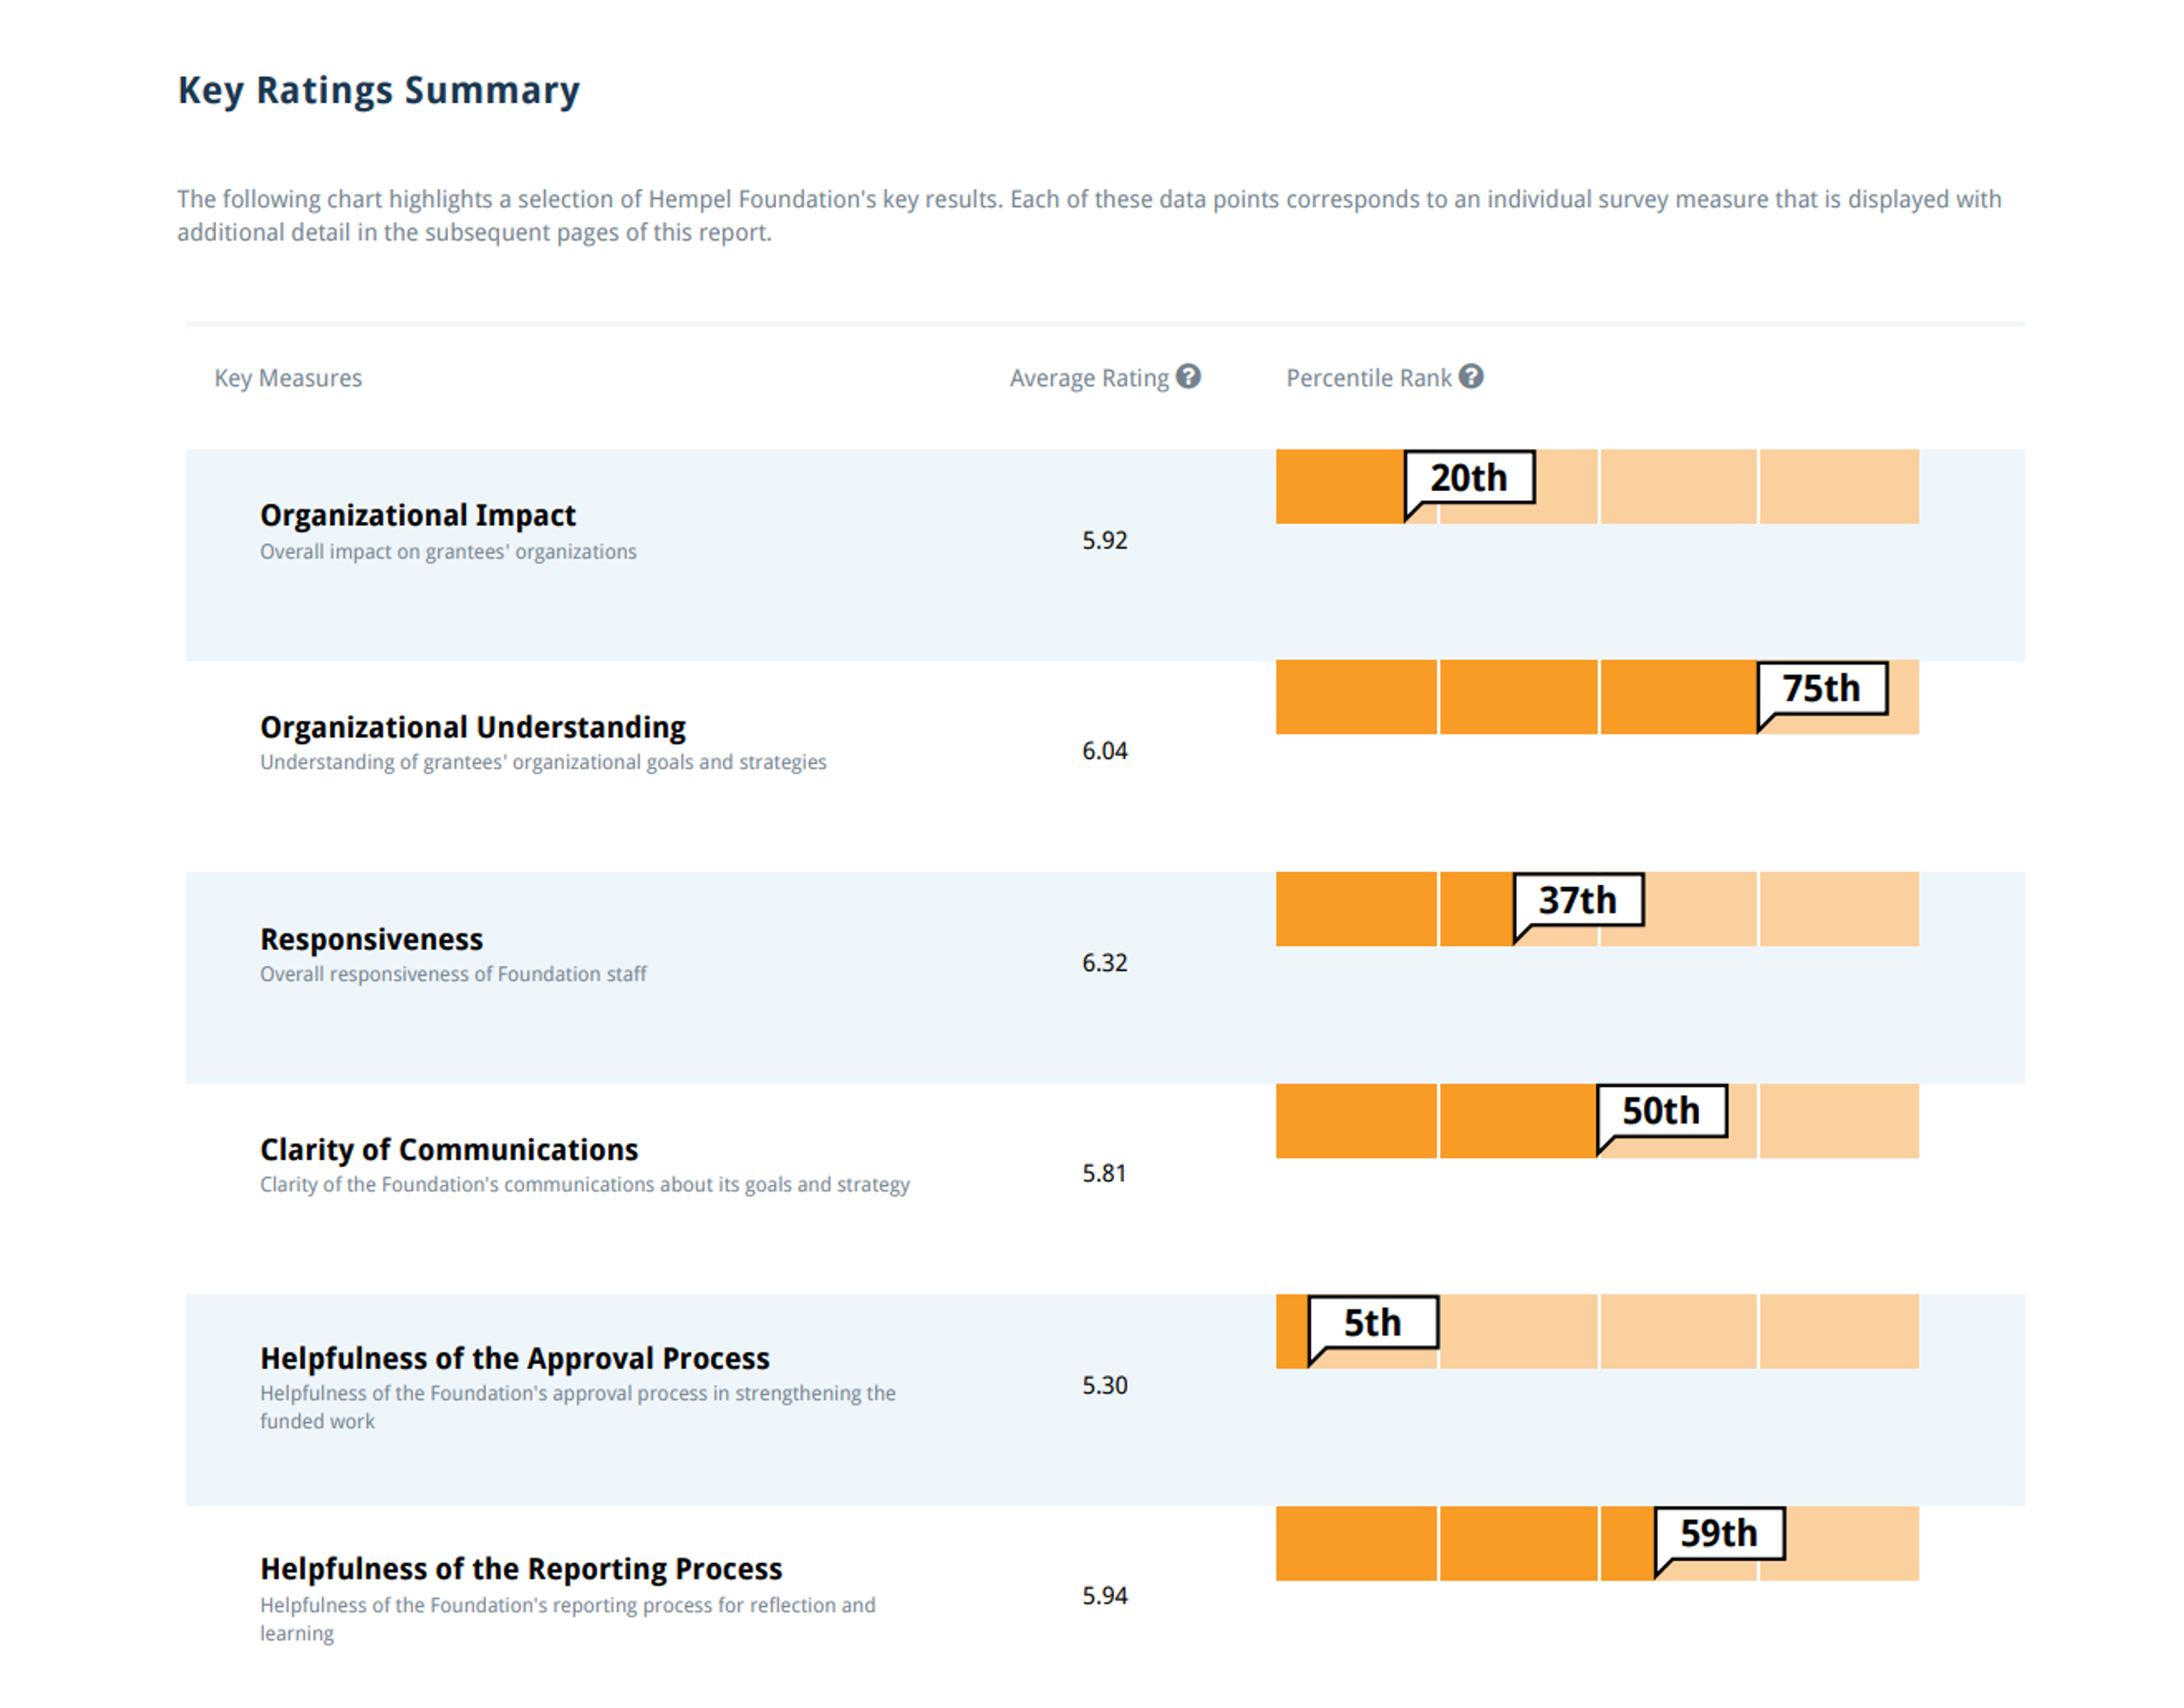The width and height of the screenshot is (2184, 1708).
Task: Click the 6.32 Responsiveness average rating
Action: point(1105,963)
